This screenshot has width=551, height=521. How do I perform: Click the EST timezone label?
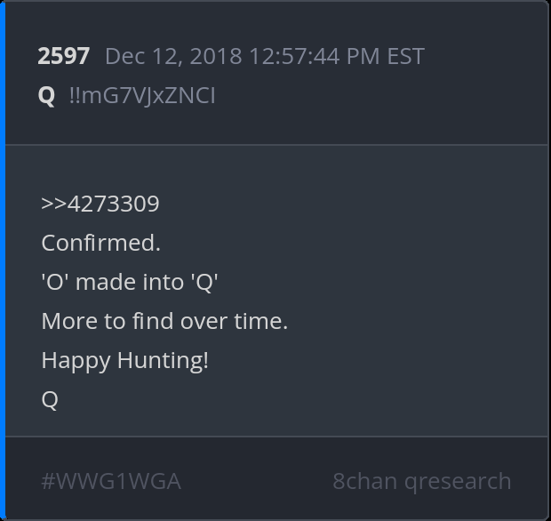(405, 56)
